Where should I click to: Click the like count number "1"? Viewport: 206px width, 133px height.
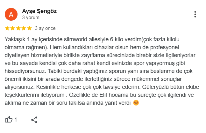pos(16,120)
